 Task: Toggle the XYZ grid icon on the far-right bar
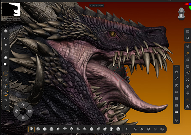pyautogui.click(x=187, y=60)
